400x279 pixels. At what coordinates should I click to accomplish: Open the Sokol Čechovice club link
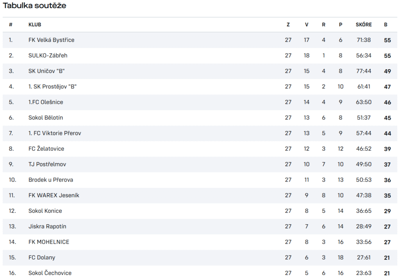tap(50, 273)
